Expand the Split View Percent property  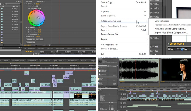click(x=25, y=4)
